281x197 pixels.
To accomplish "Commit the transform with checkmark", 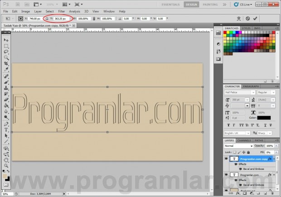I will tap(255, 19).
